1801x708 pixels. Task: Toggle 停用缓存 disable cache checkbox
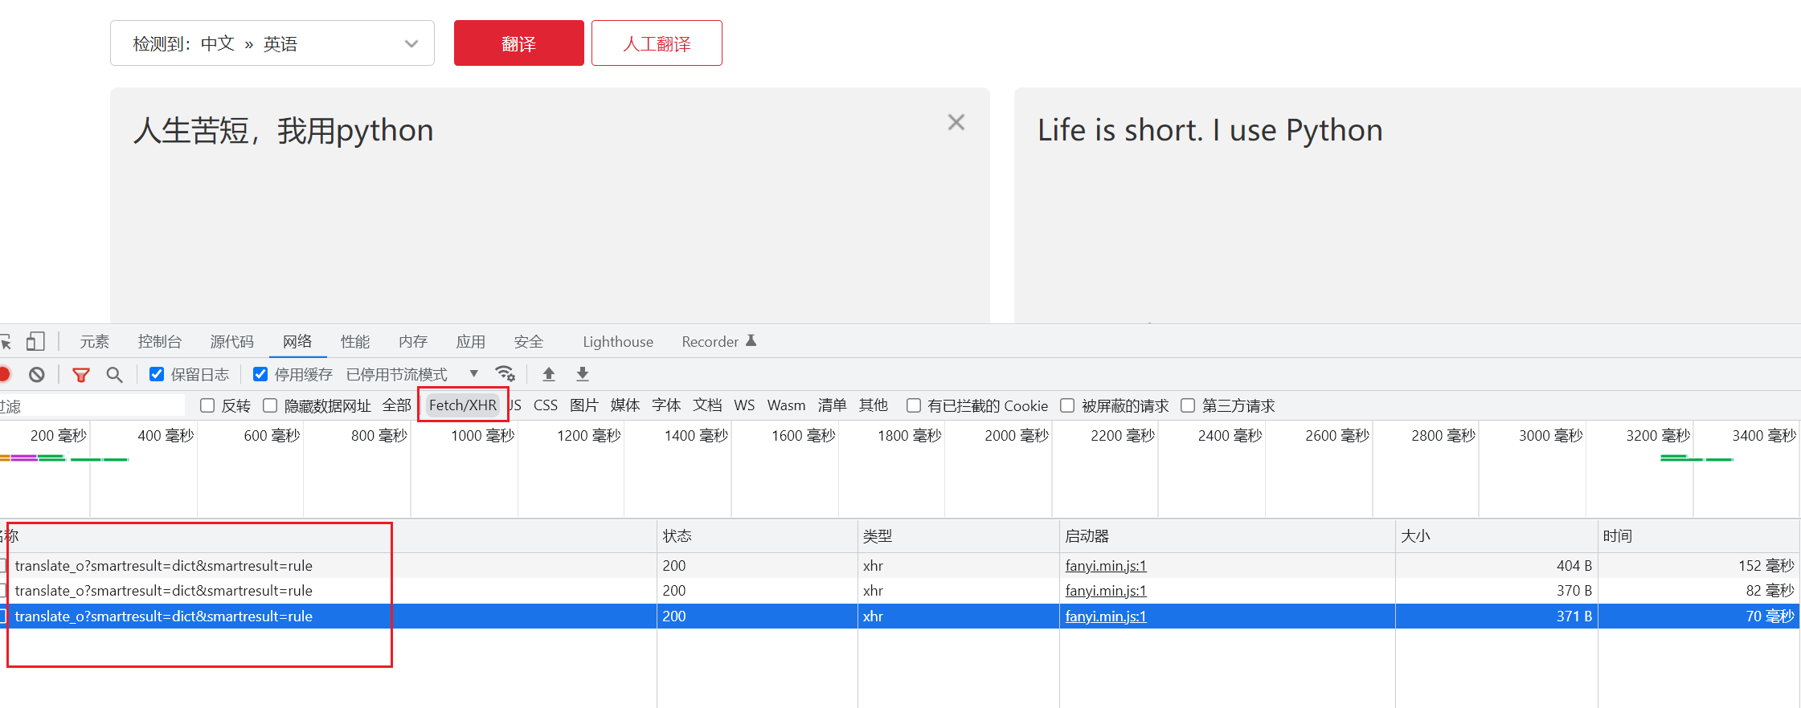(x=260, y=374)
